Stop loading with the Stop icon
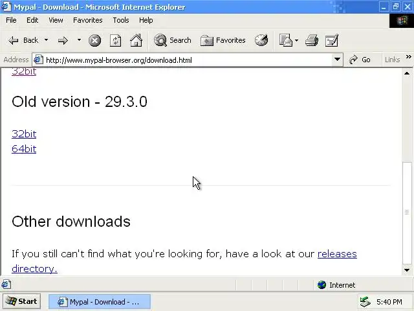This screenshot has height=311, width=414. [x=94, y=41]
